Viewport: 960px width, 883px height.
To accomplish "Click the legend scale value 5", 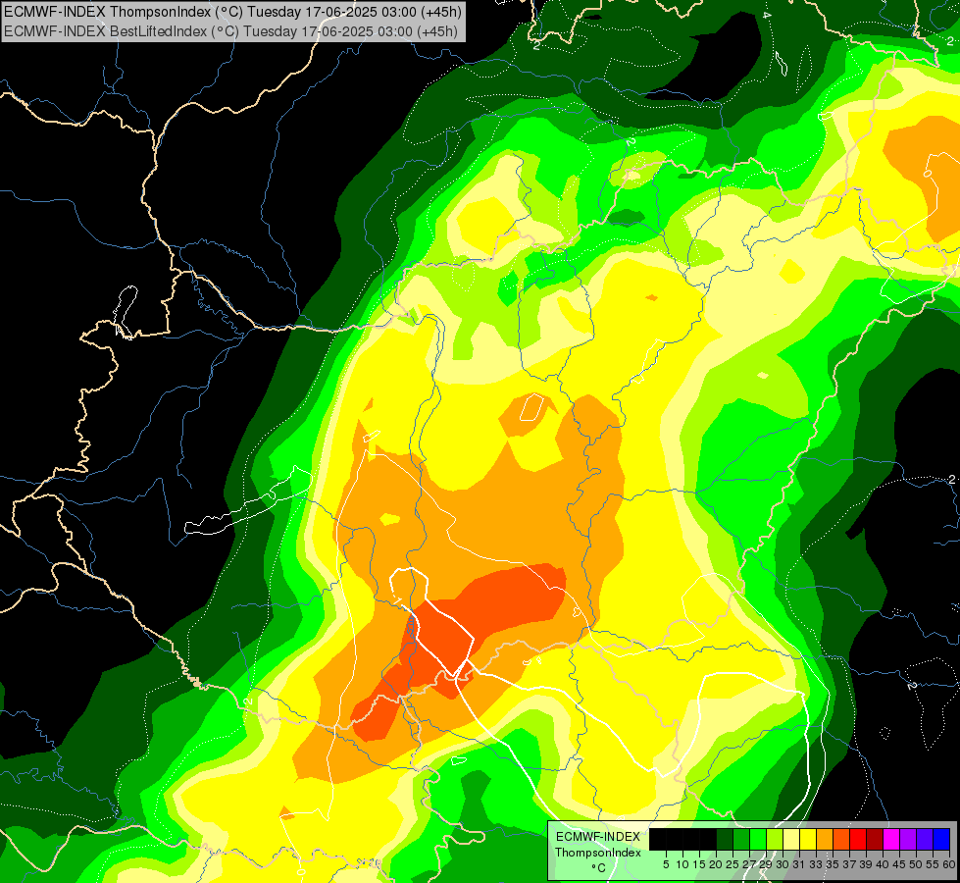I will click(666, 864).
